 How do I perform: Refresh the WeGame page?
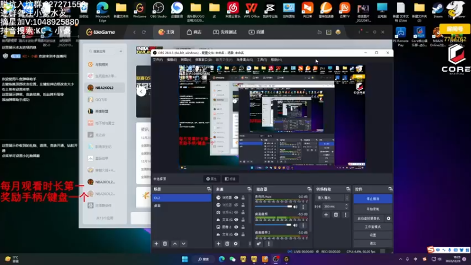(144, 32)
